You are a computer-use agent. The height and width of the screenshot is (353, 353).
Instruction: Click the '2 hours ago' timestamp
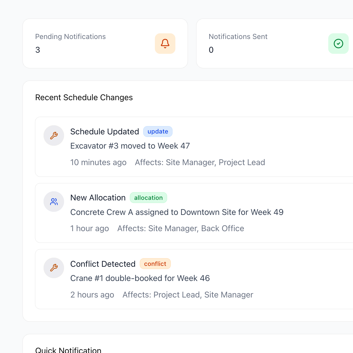(92, 295)
